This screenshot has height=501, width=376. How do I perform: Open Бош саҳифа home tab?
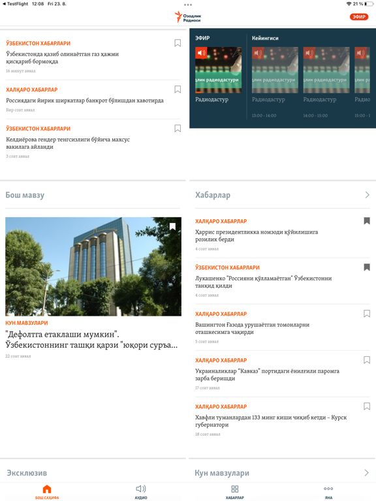coord(47,492)
